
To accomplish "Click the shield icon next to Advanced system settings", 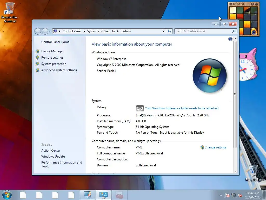I will tap(37, 70).
